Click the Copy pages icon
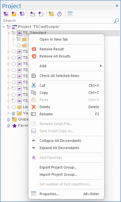The height and width of the screenshot is (202, 121). 34,93
